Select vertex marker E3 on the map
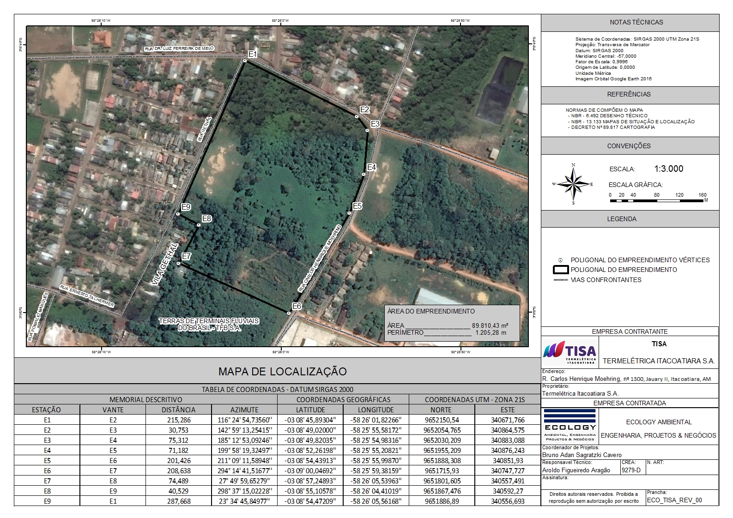The height and width of the screenshot is (518, 733). 367,131
